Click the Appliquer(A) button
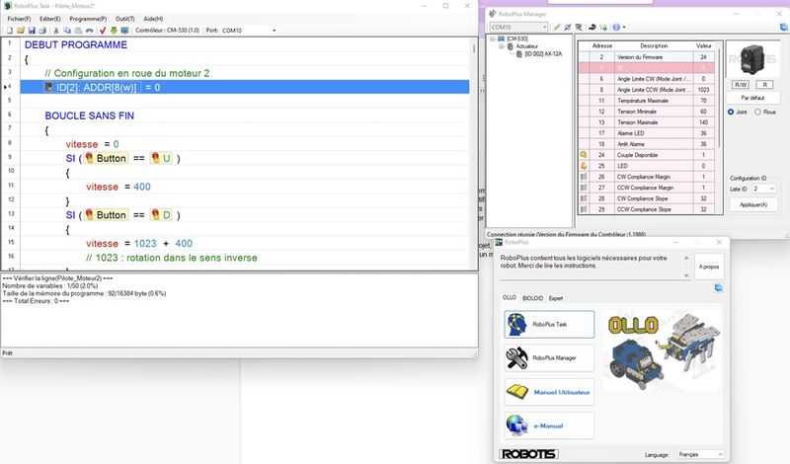 click(752, 204)
